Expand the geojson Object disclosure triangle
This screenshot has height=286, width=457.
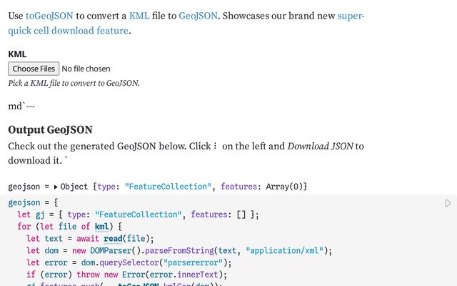point(56,187)
